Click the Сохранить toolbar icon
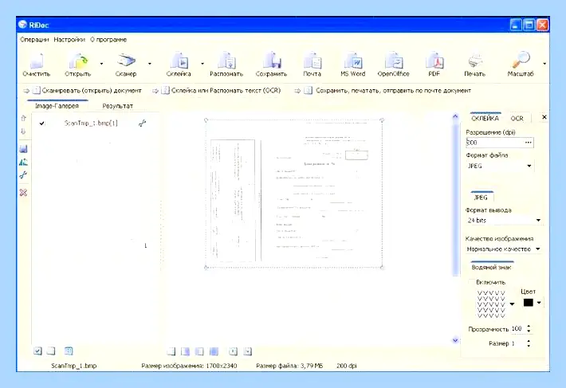The width and height of the screenshot is (566, 388). coord(272,61)
